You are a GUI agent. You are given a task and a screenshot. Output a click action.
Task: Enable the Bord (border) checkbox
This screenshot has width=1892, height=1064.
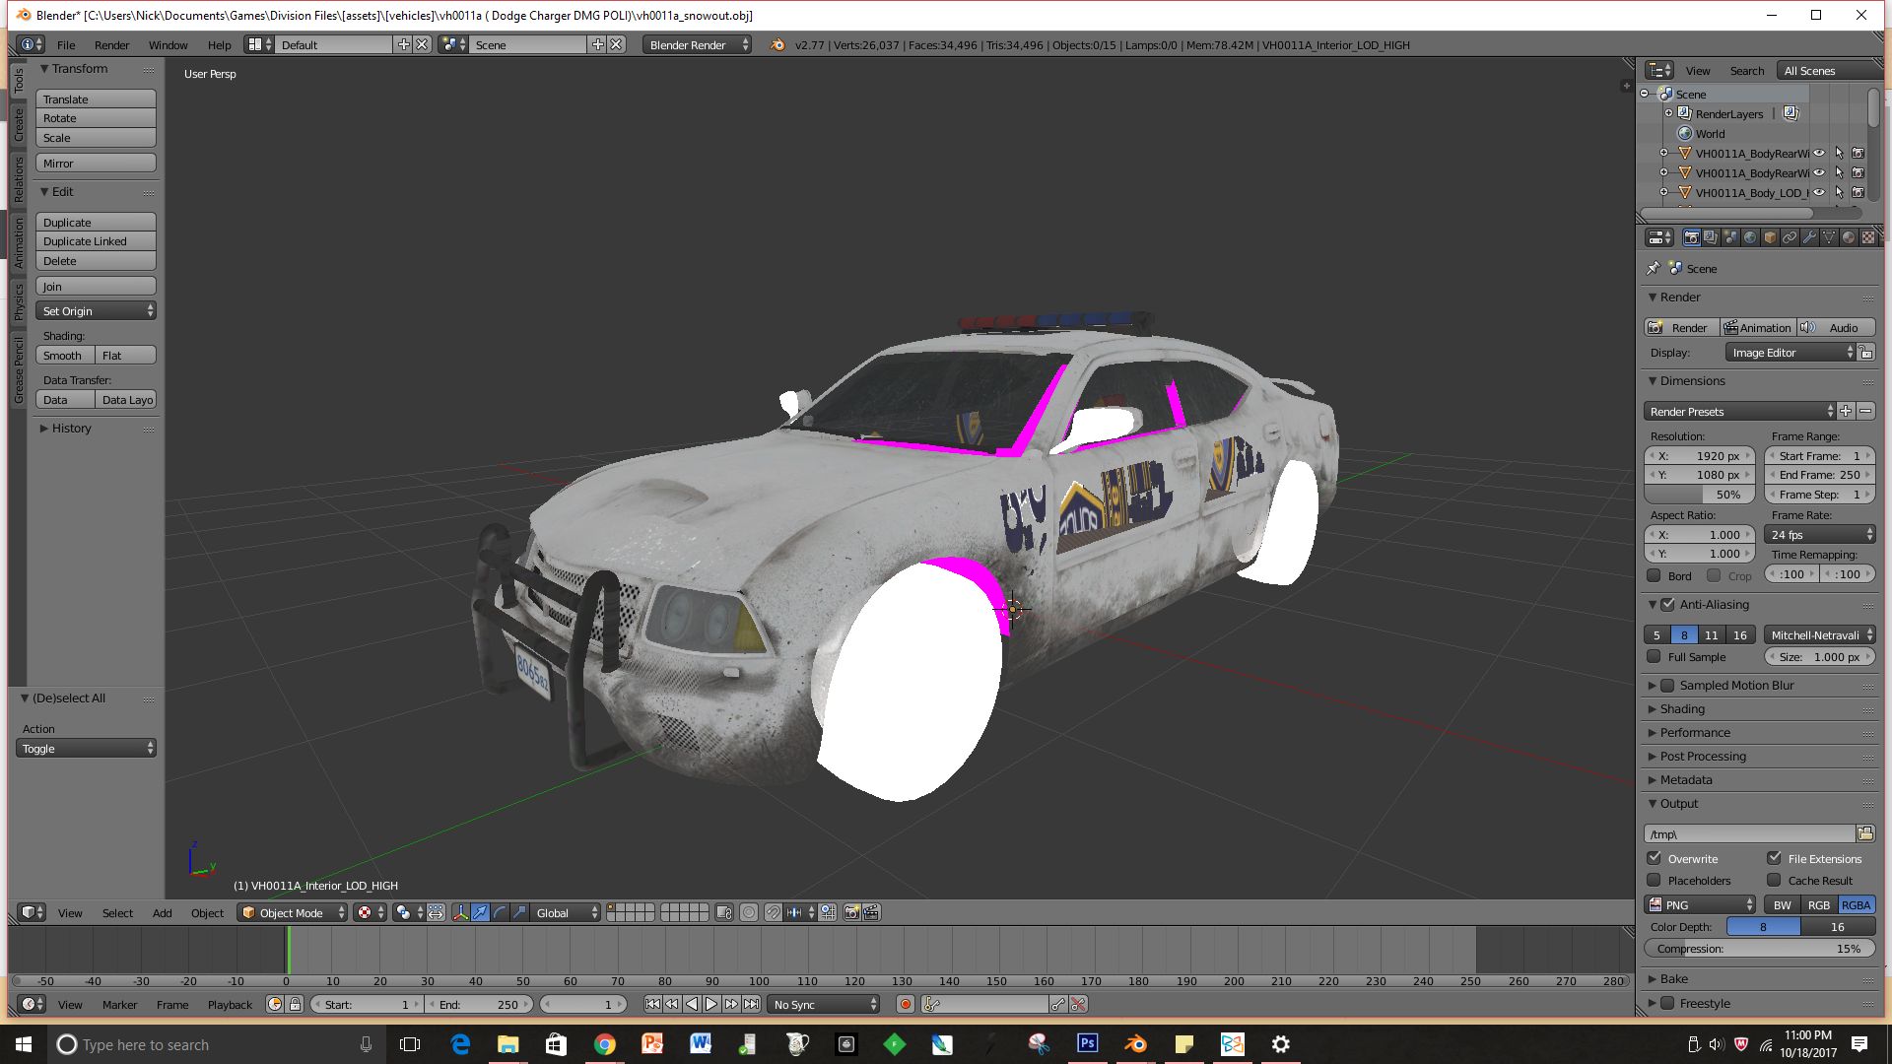pyautogui.click(x=1654, y=575)
